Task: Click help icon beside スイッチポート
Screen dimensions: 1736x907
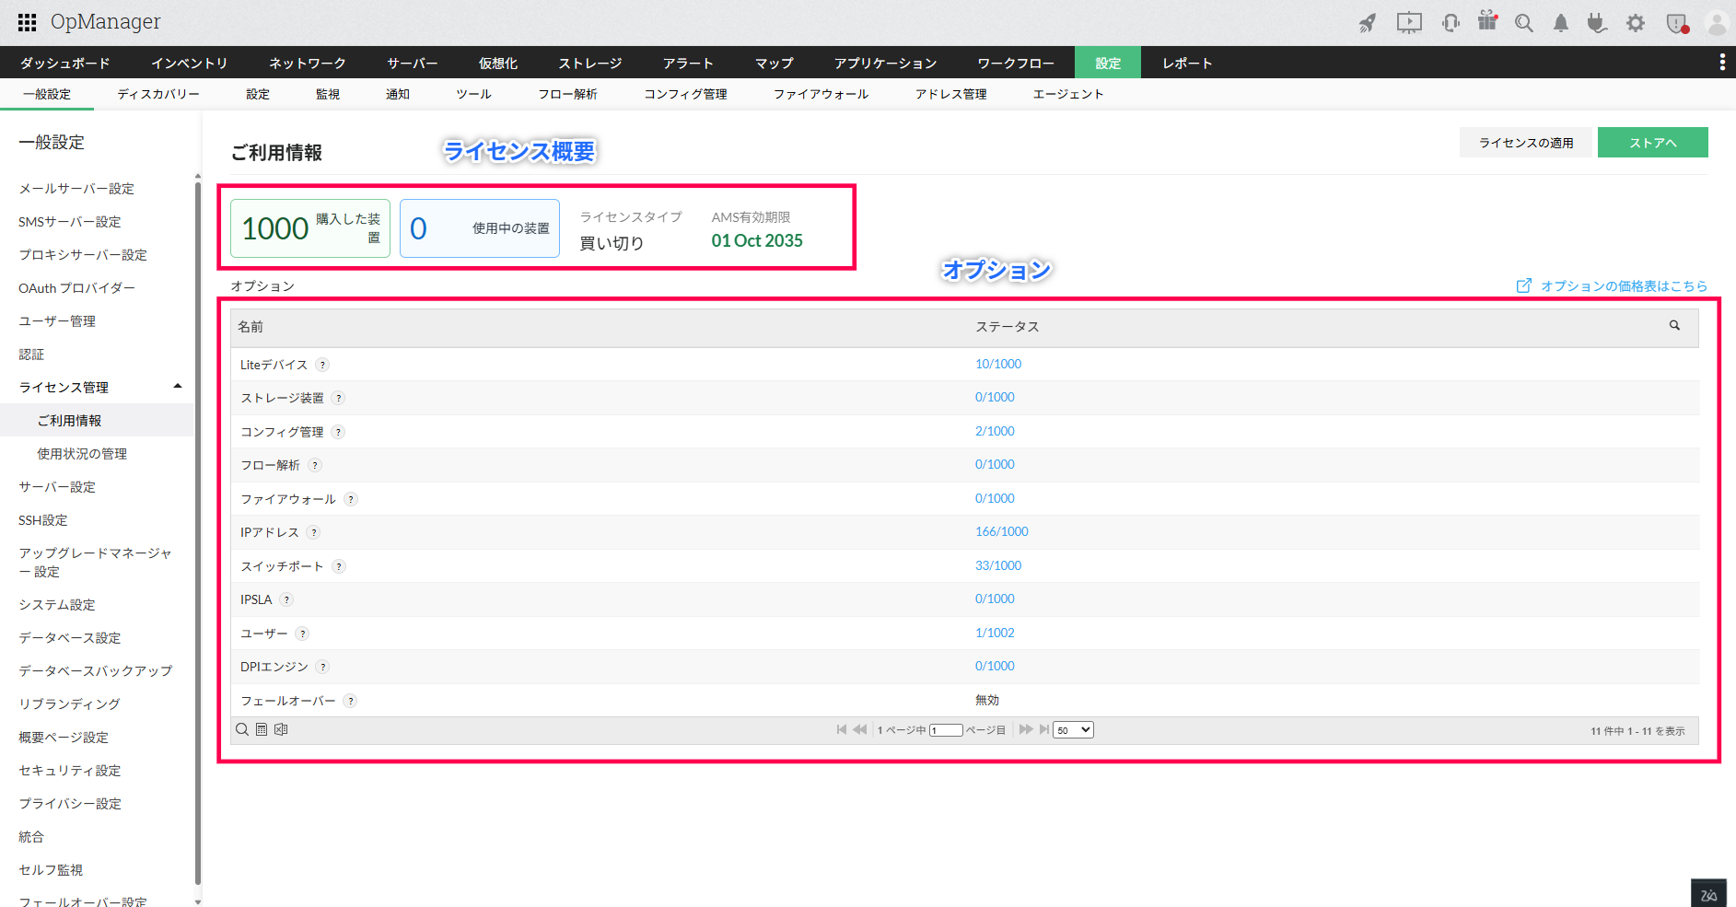Action: pyautogui.click(x=339, y=566)
